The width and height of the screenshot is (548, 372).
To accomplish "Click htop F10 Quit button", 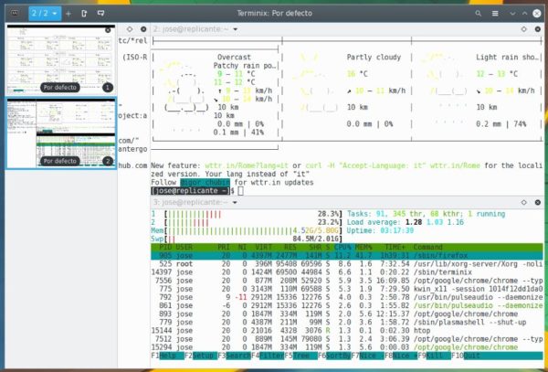I will (468, 356).
